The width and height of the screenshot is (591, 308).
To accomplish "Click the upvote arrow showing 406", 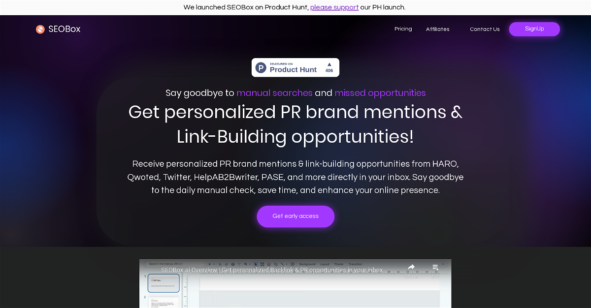I will pyautogui.click(x=329, y=64).
